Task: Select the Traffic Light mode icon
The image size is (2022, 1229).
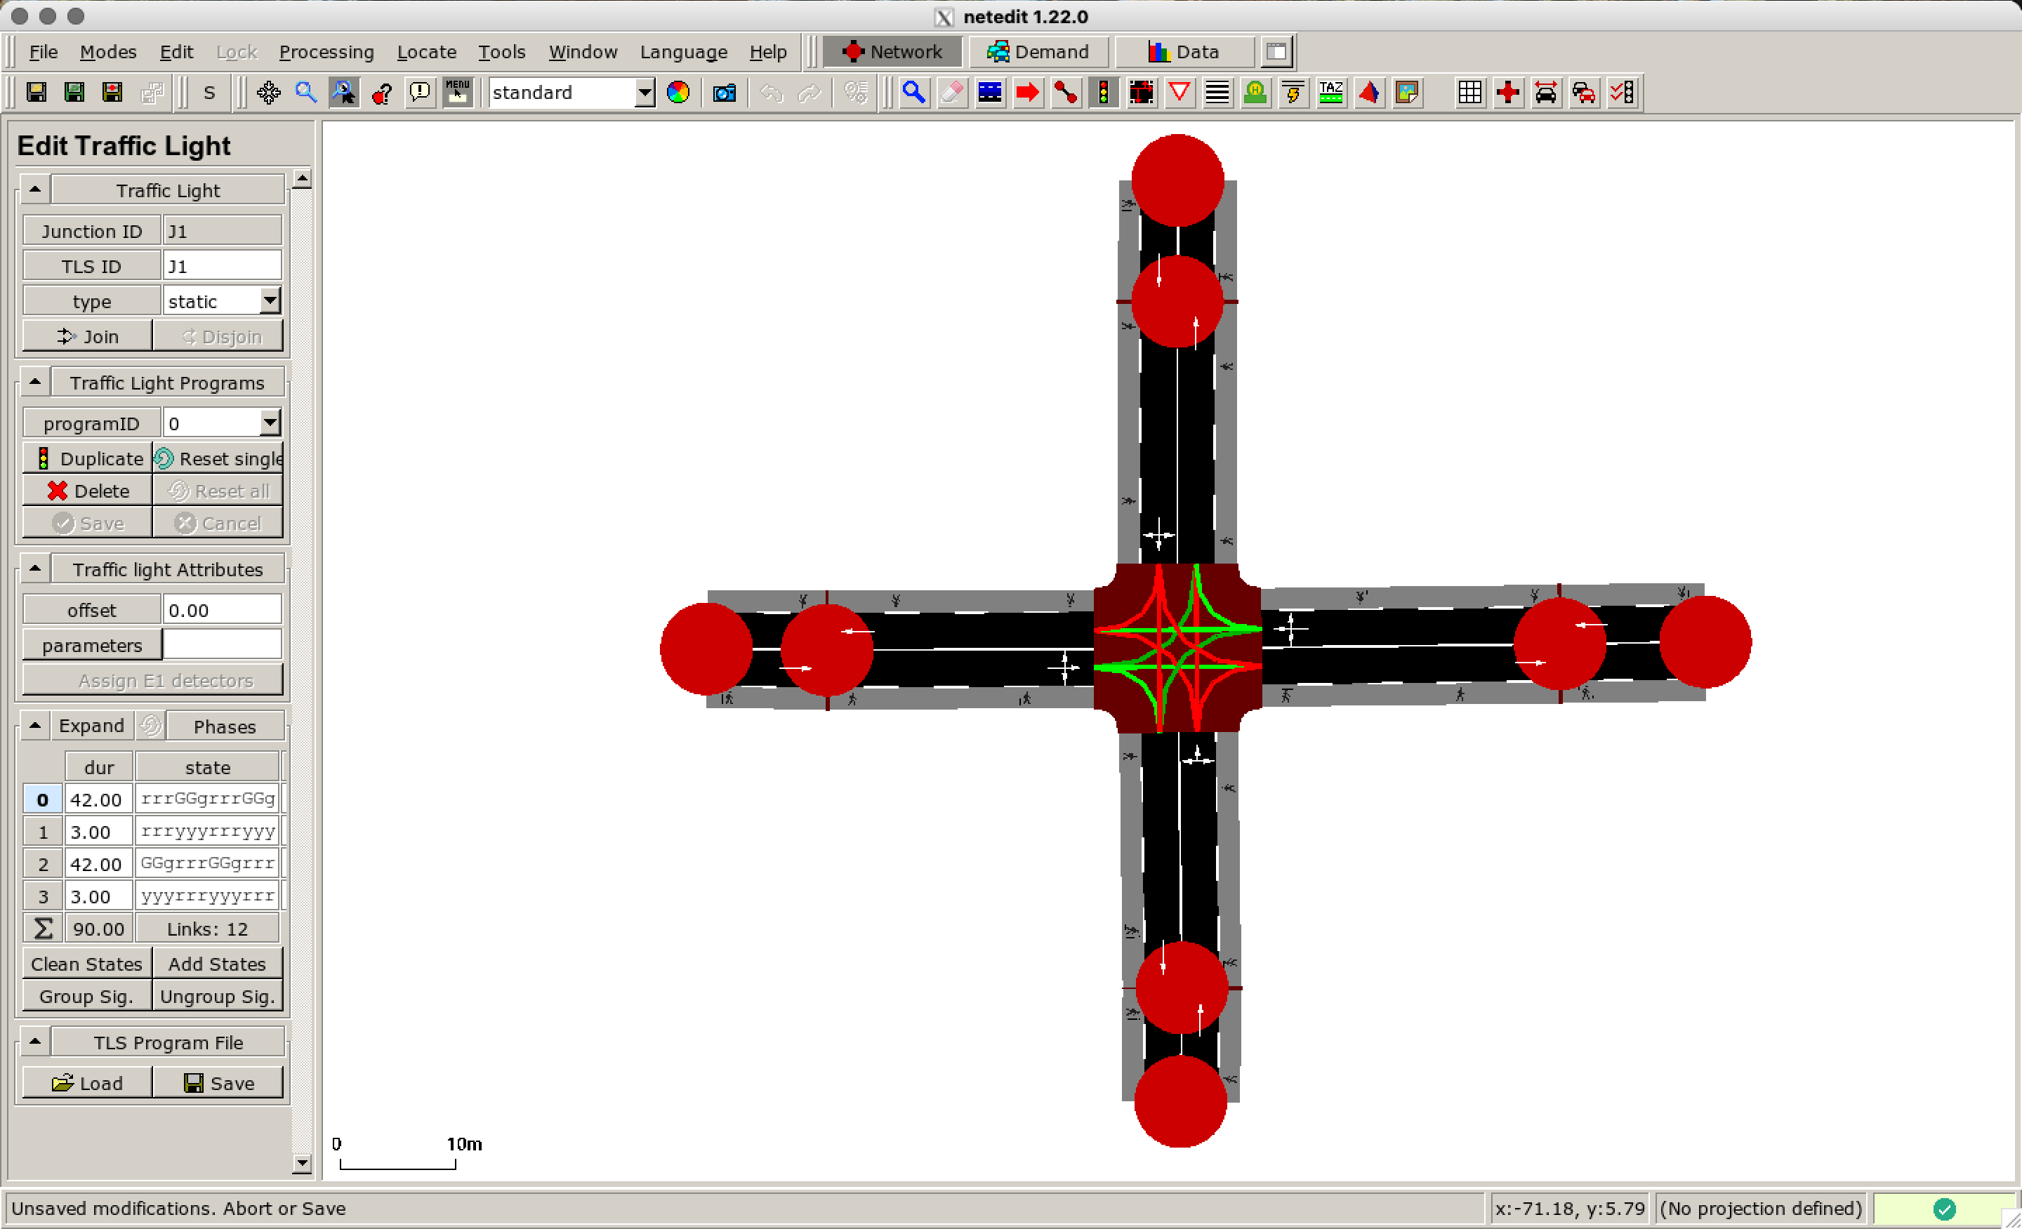Action: click(x=1103, y=93)
